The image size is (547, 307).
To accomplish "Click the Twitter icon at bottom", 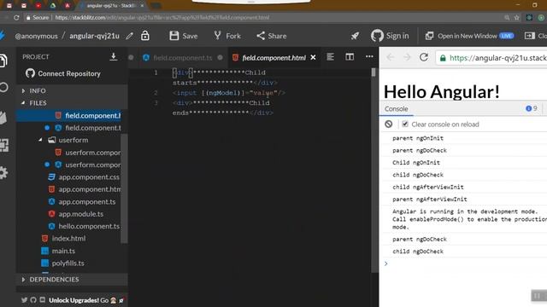I will (x=24, y=300).
